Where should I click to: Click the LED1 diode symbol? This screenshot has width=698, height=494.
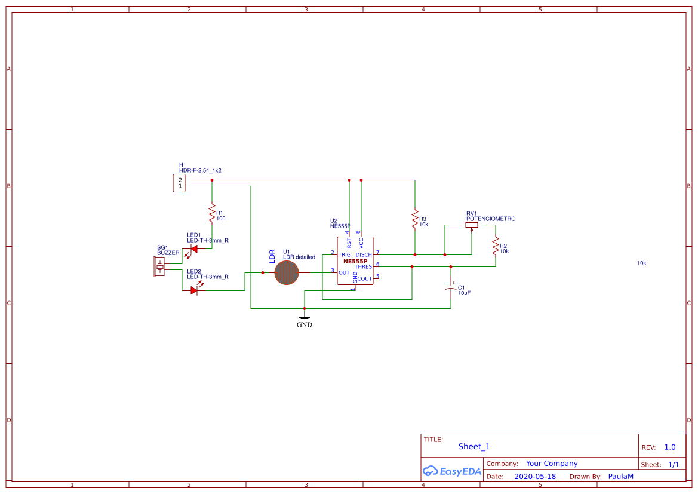coord(193,250)
